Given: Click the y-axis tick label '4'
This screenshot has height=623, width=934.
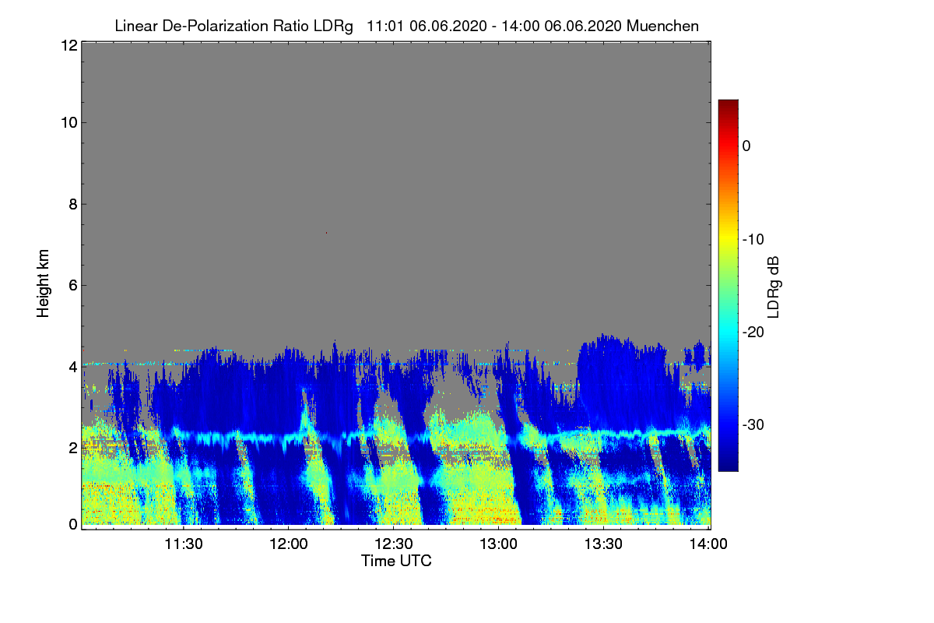Looking at the screenshot, I should tap(72, 367).
